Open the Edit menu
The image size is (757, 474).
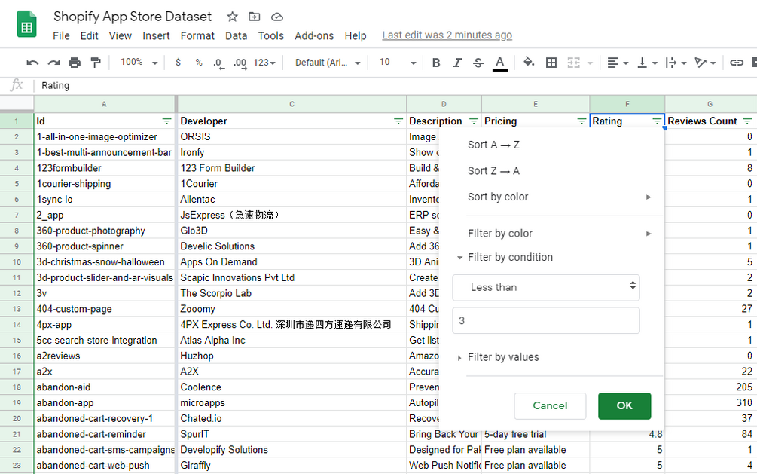pyautogui.click(x=90, y=35)
